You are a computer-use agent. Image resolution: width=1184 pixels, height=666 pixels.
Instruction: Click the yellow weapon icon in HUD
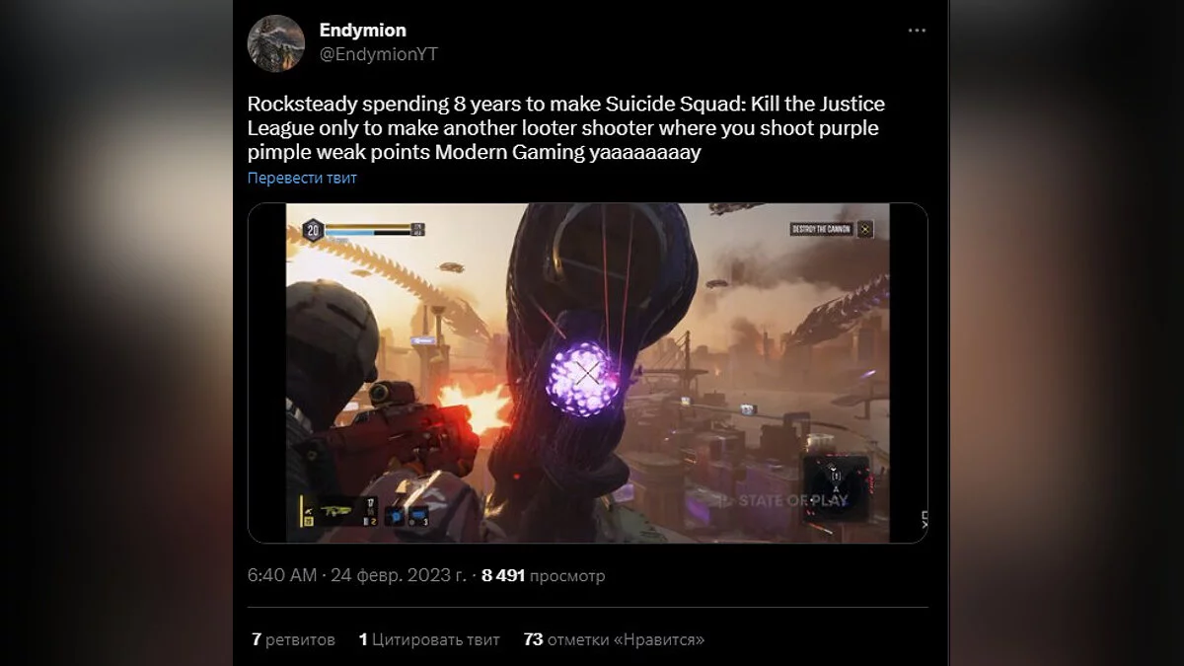pos(337,511)
